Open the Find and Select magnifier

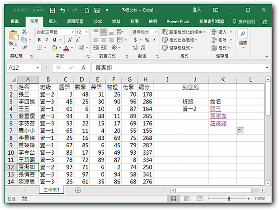point(243,33)
